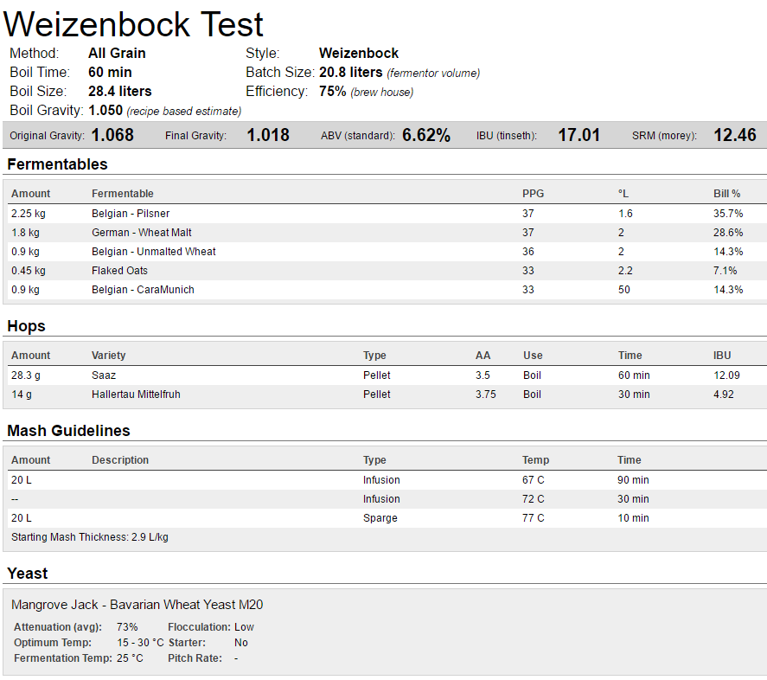This screenshot has height=680, width=767.
Task: Click the Batch Size 20.8 liters value
Action: pyautogui.click(x=351, y=73)
